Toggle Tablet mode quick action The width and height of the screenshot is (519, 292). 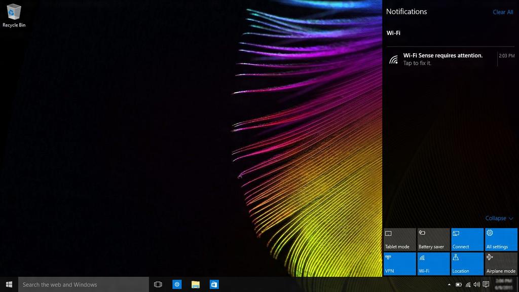tap(399, 239)
